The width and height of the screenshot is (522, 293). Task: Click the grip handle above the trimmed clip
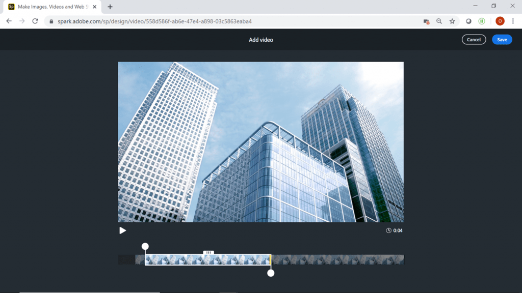tap(208, 252)
